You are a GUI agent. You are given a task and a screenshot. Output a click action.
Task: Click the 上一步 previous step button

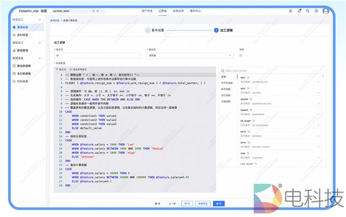tap(172, 203)
